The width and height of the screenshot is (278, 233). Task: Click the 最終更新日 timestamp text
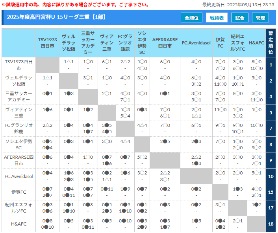tap(238, 5)
